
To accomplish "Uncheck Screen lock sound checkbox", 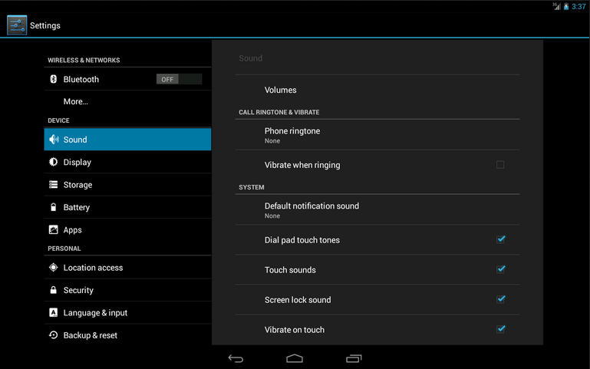I will [x=500, y=299].
